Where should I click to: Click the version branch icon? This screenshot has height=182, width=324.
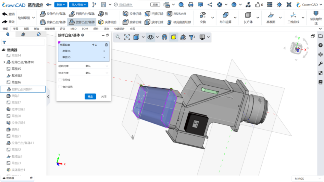[94, 4]
